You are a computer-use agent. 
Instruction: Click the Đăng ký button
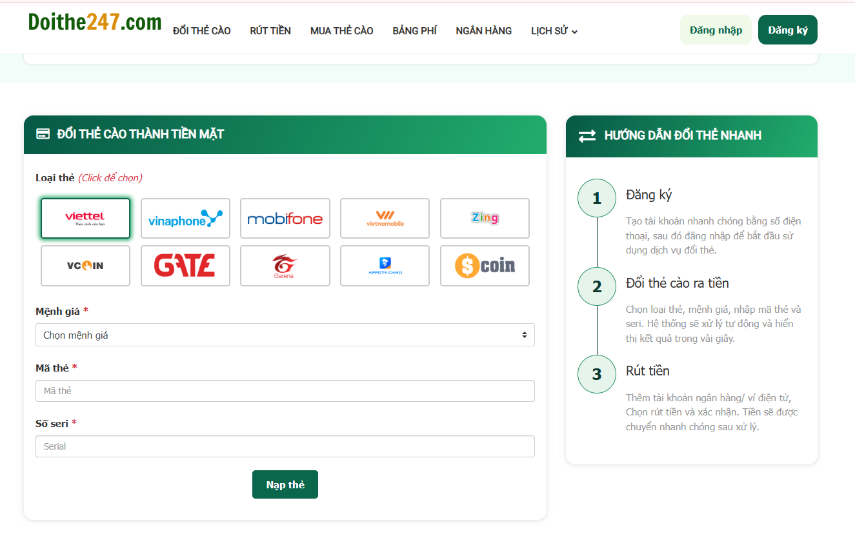tap(788, 30)
